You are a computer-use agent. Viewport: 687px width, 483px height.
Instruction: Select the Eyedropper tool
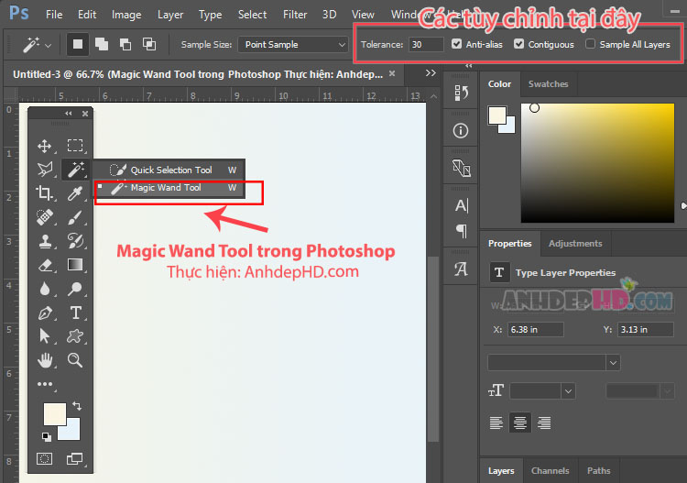pos(75,192)
